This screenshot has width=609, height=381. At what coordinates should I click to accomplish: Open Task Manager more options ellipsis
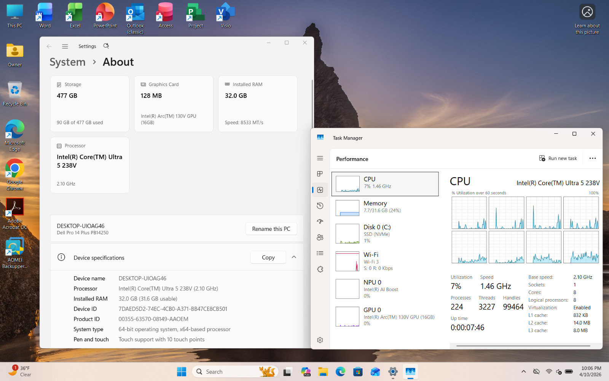tap(593, 158)
